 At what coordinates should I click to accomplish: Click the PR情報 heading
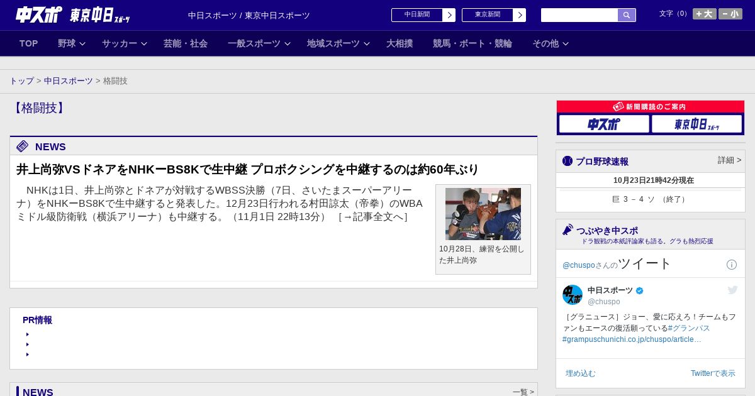[37, 320]
